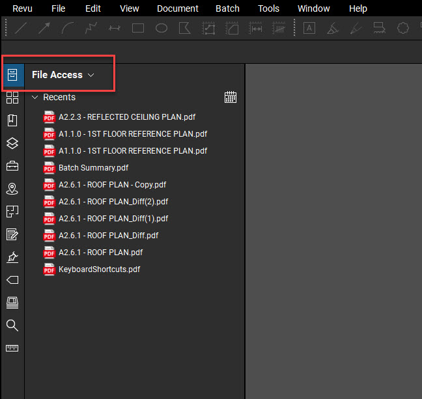Open A2.6.1 - ROOF PLAN_Diff(2).pdf

pos(105,202)
